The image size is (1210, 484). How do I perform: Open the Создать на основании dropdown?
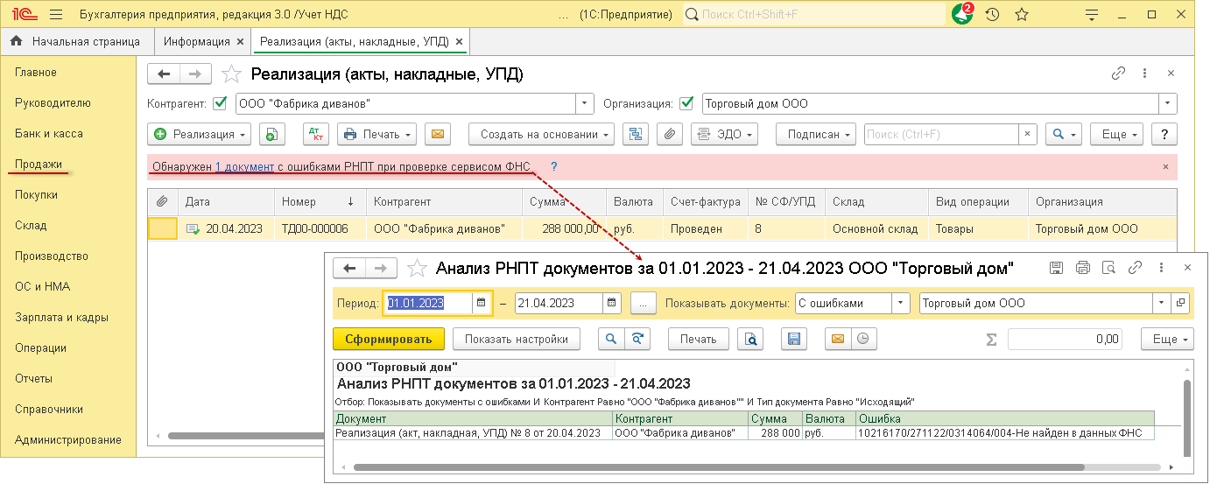pyautogui.click(x=542, y=134)
